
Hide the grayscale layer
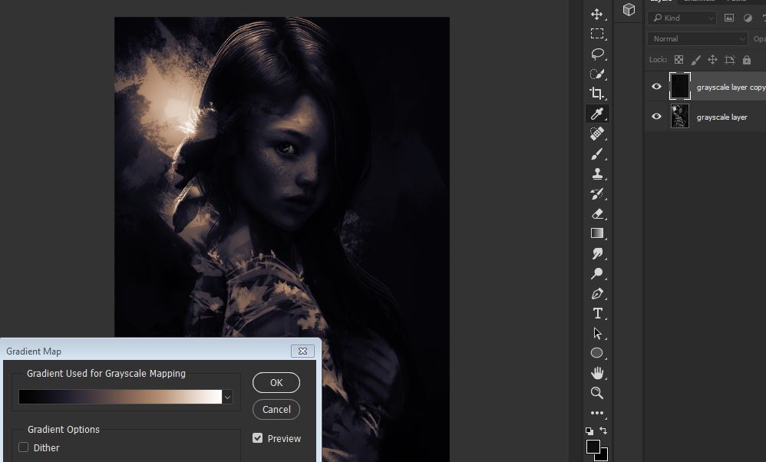[x=656, y=116]
